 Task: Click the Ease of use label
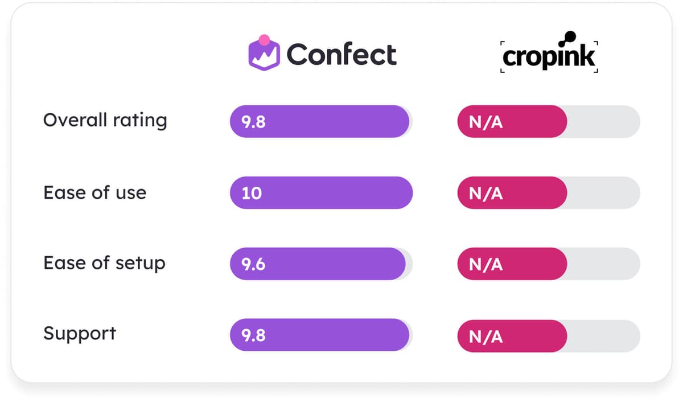[x=95, y=192]
